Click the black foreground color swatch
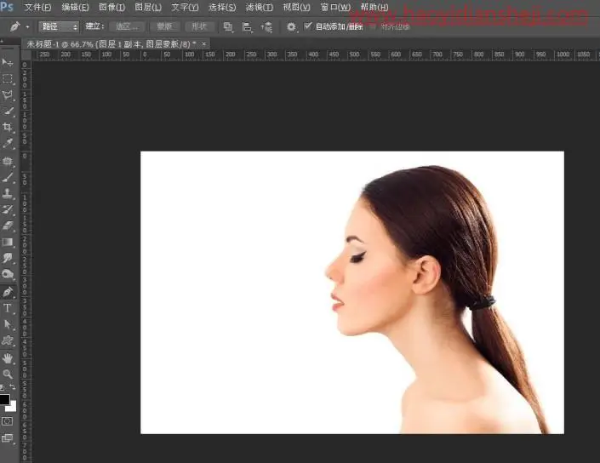600x463 pixels. click(x=4, y=399)
